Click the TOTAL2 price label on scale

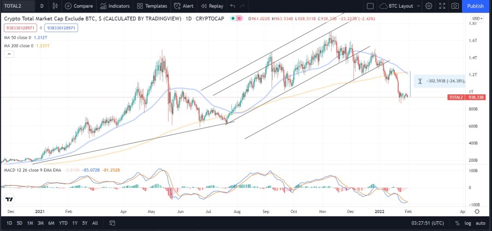(466, 98)
